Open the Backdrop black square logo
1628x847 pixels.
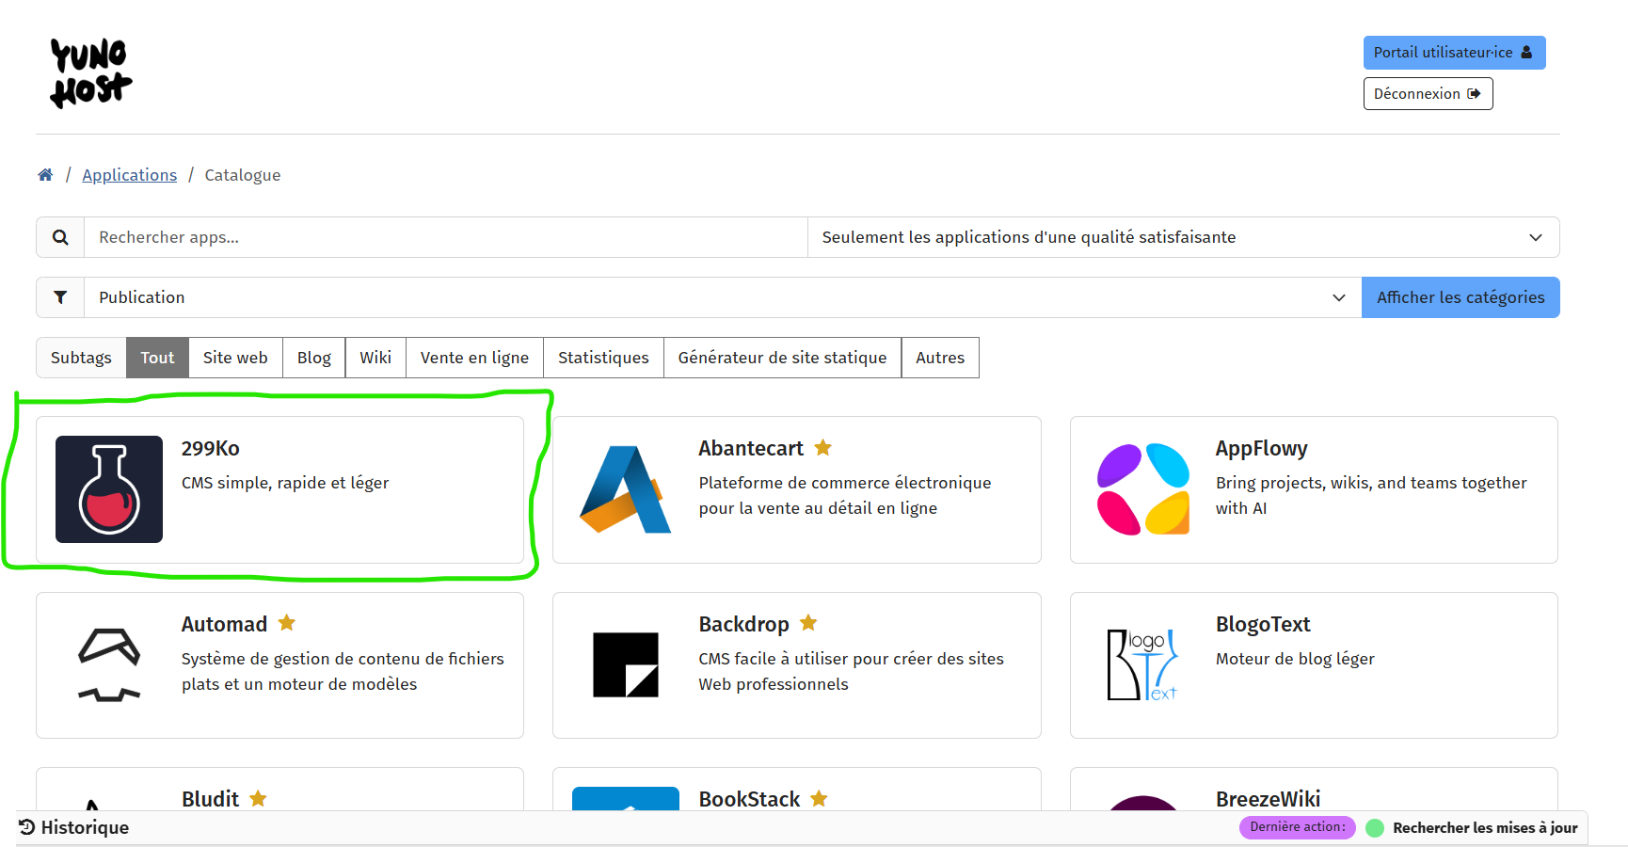pos(626,665)
